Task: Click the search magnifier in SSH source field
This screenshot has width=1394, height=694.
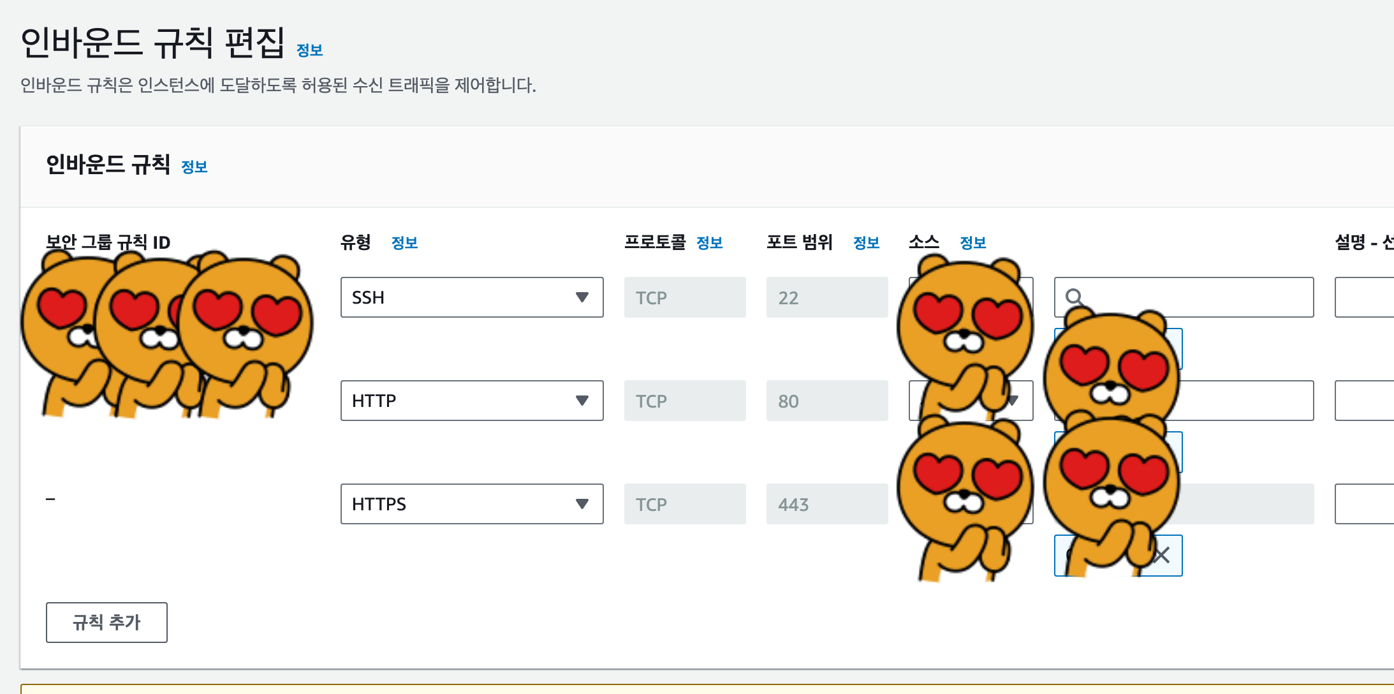Action: click(1073, 297)
